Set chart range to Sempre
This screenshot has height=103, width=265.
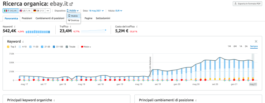pos(254,46)
